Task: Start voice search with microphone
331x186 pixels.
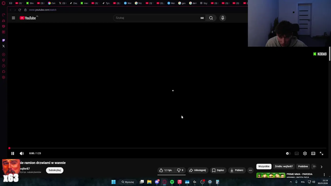Action: point(223,18)
